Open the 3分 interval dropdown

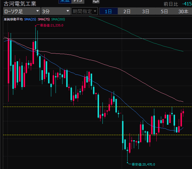56,11
